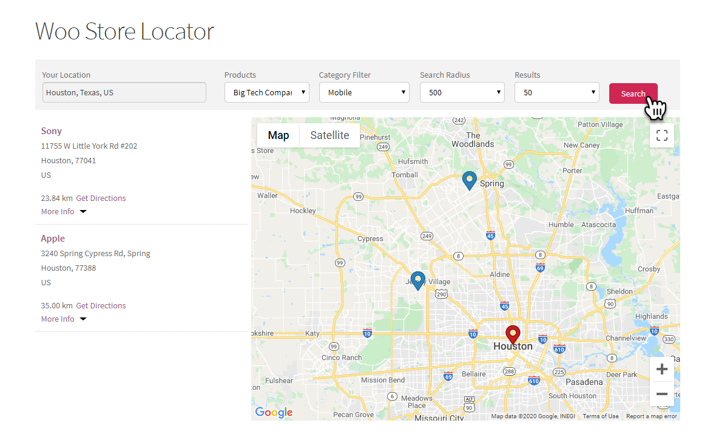Screen dimensions: 713x434
Task: Click the fullscreen map icon
Action: click(x=661, y=135)
